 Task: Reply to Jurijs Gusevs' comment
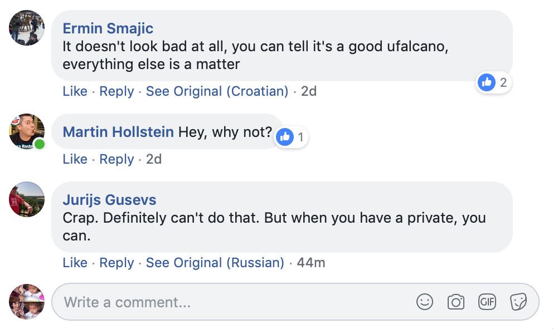(117, 263)
